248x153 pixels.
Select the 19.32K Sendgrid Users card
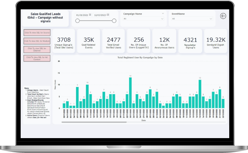pyautogui.click(x=216, y=41)
